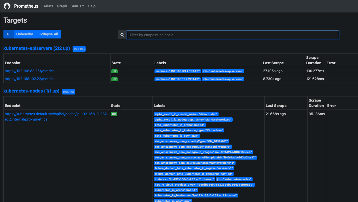Click the eks_amazonaws_com_sourceLaunchTemplateVersion label
Screen dimensions: 358x202
click(195, 163)
